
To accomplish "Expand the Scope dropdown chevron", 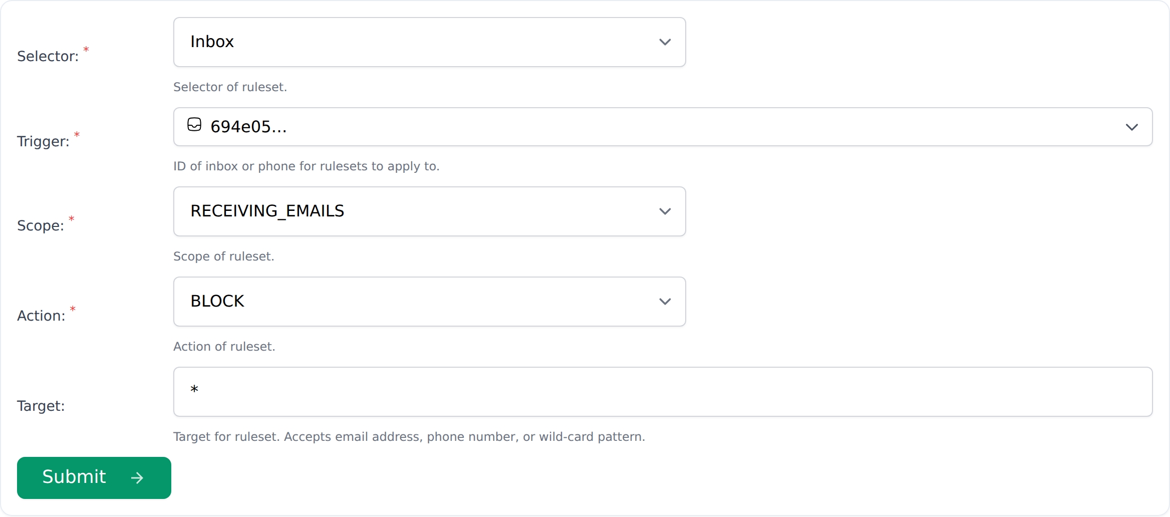I will pyautogui.click(x=665, y=211).
